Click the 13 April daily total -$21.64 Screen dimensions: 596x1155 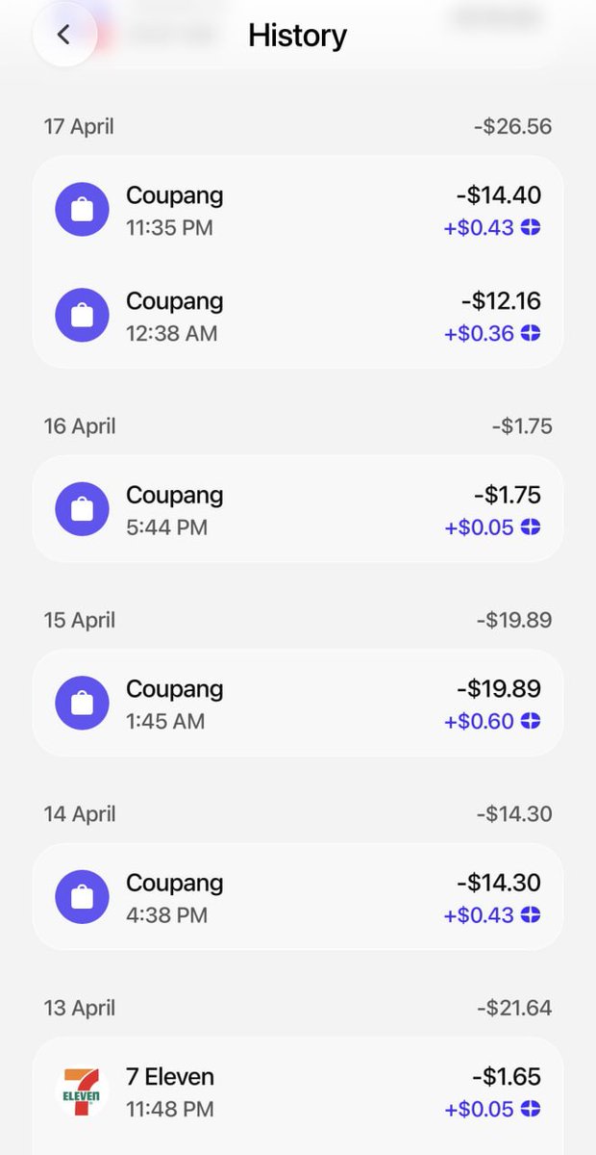[514, 1008]
